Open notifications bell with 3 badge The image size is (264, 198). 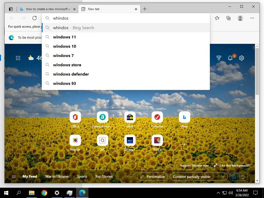(230, 58)
